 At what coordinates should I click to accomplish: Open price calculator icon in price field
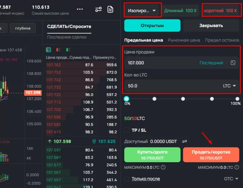click(x=233, y=63)
